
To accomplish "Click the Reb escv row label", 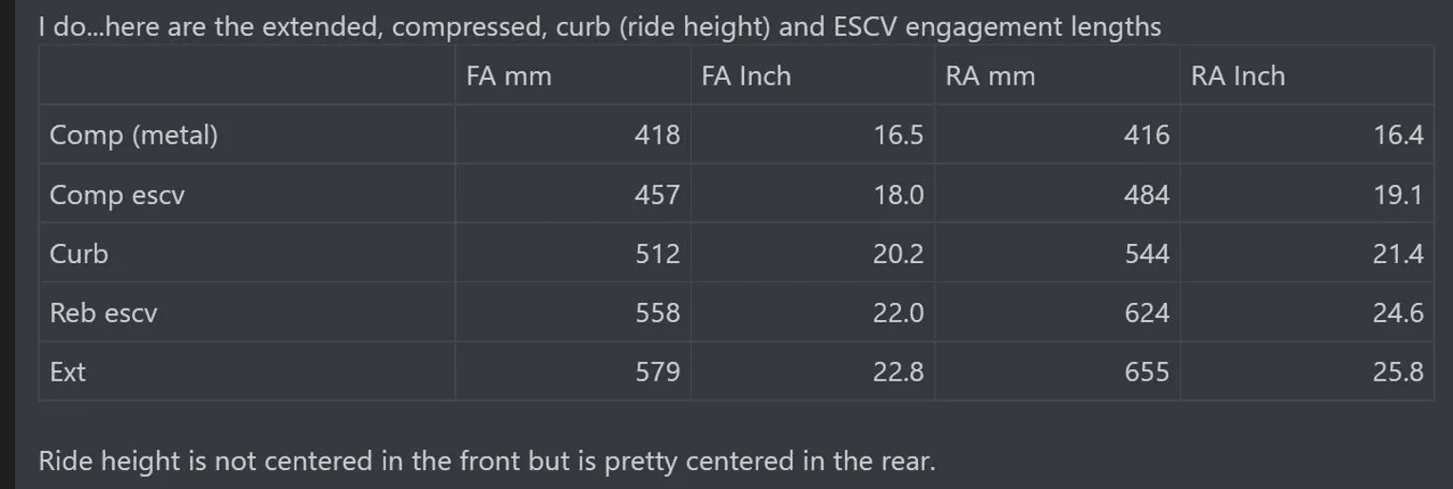I will [103, 312].
